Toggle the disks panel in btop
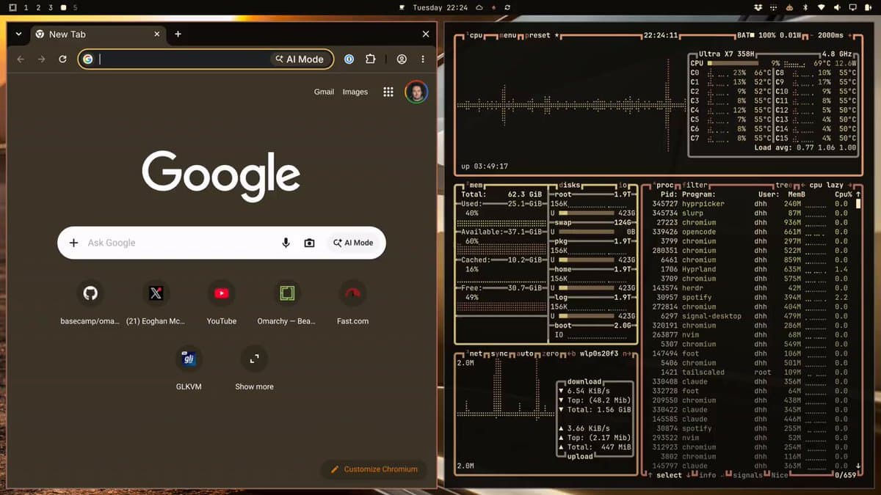The image size is (881, 495). point(570,186)
